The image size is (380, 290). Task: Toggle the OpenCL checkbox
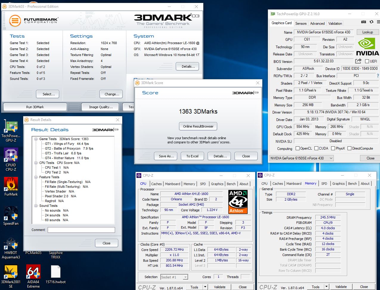pos(297,148)
